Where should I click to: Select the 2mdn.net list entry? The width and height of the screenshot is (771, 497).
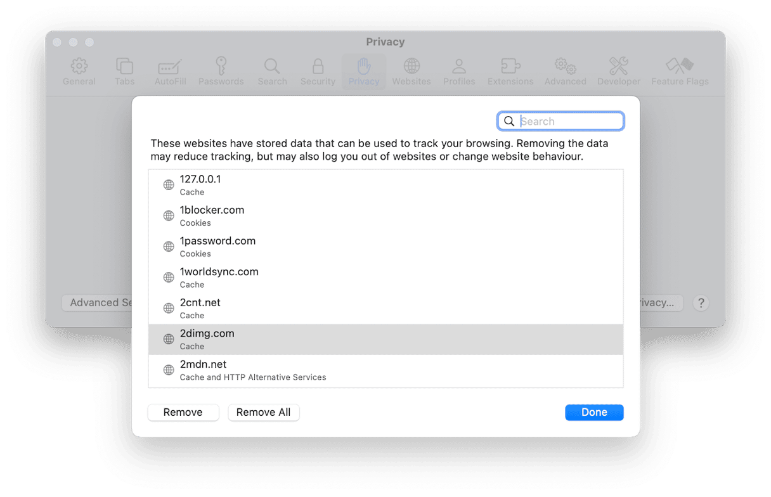coord(385,370)
